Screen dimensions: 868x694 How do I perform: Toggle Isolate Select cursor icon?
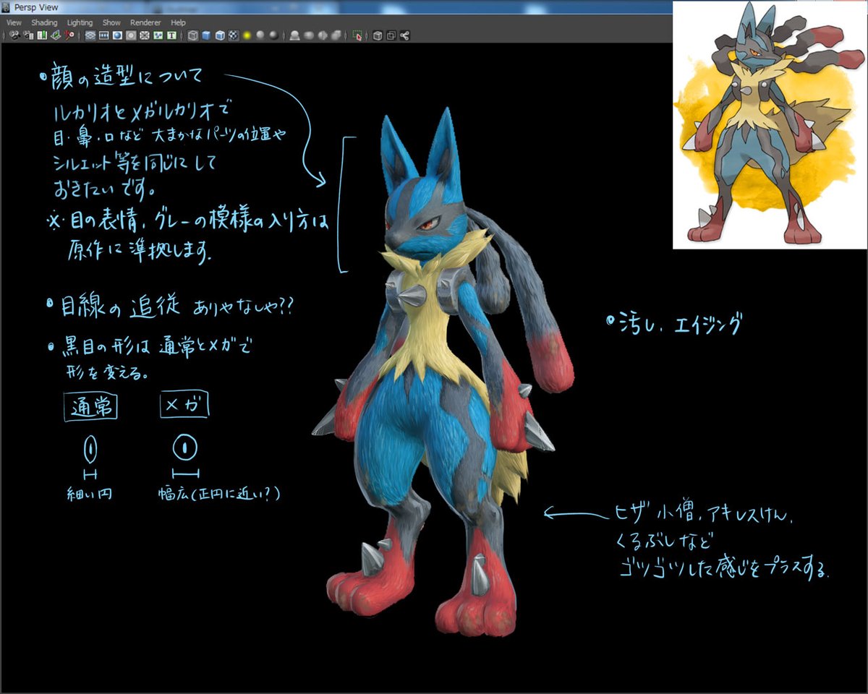357,35
